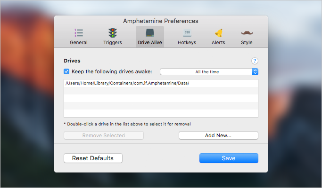
Task: Open the Alerts bell icon
Action: (x=218, y=33)
